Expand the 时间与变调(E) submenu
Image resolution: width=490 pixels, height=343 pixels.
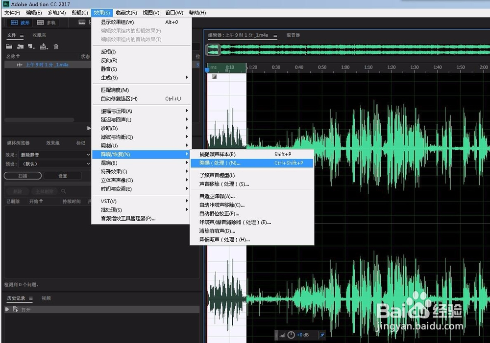click(x=141, y=189)
